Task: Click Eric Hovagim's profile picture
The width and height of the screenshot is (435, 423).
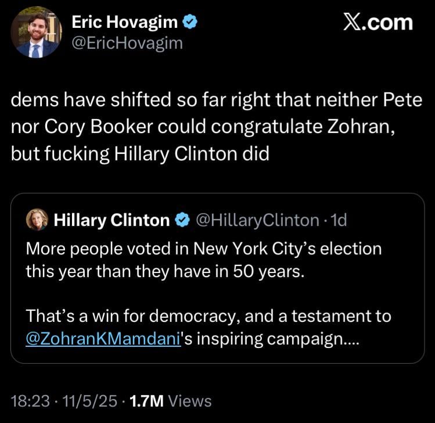Action: pos(36,32)
